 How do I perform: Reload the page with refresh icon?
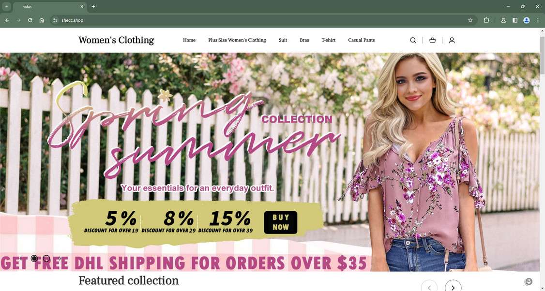(x=30, y=20)
